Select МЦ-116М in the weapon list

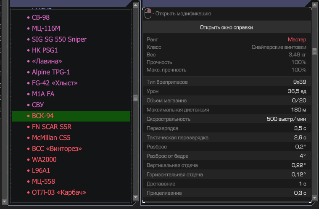pyautogui.click(x=46, y=29)
